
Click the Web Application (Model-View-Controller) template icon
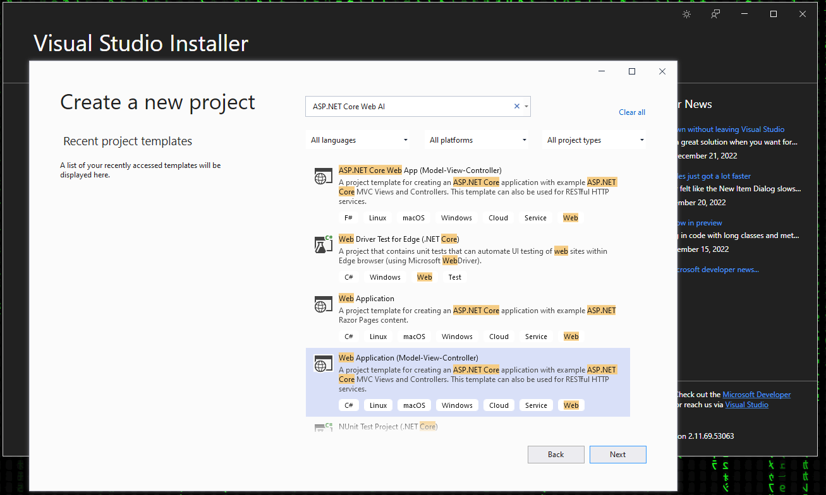click(x=323, y=364)
